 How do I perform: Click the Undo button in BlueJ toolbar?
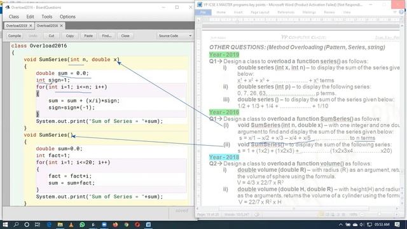[33, 36]
